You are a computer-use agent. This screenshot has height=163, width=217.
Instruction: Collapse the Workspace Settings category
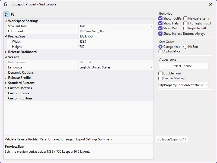tap(6, 21)
